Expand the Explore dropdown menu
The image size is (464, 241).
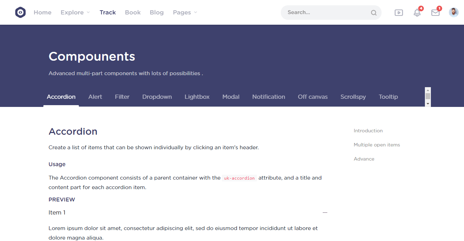coord(75,12)
